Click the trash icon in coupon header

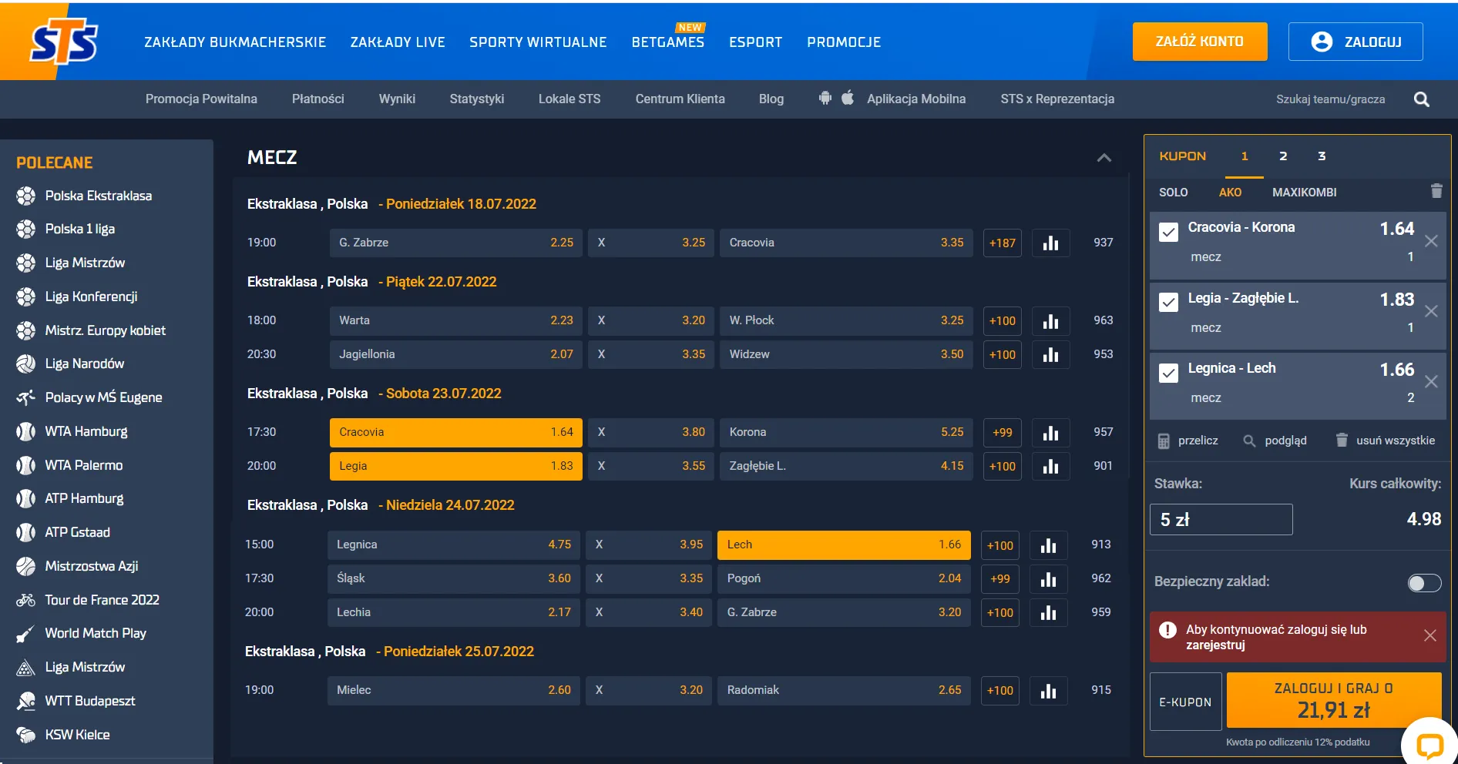[1436, 191]
